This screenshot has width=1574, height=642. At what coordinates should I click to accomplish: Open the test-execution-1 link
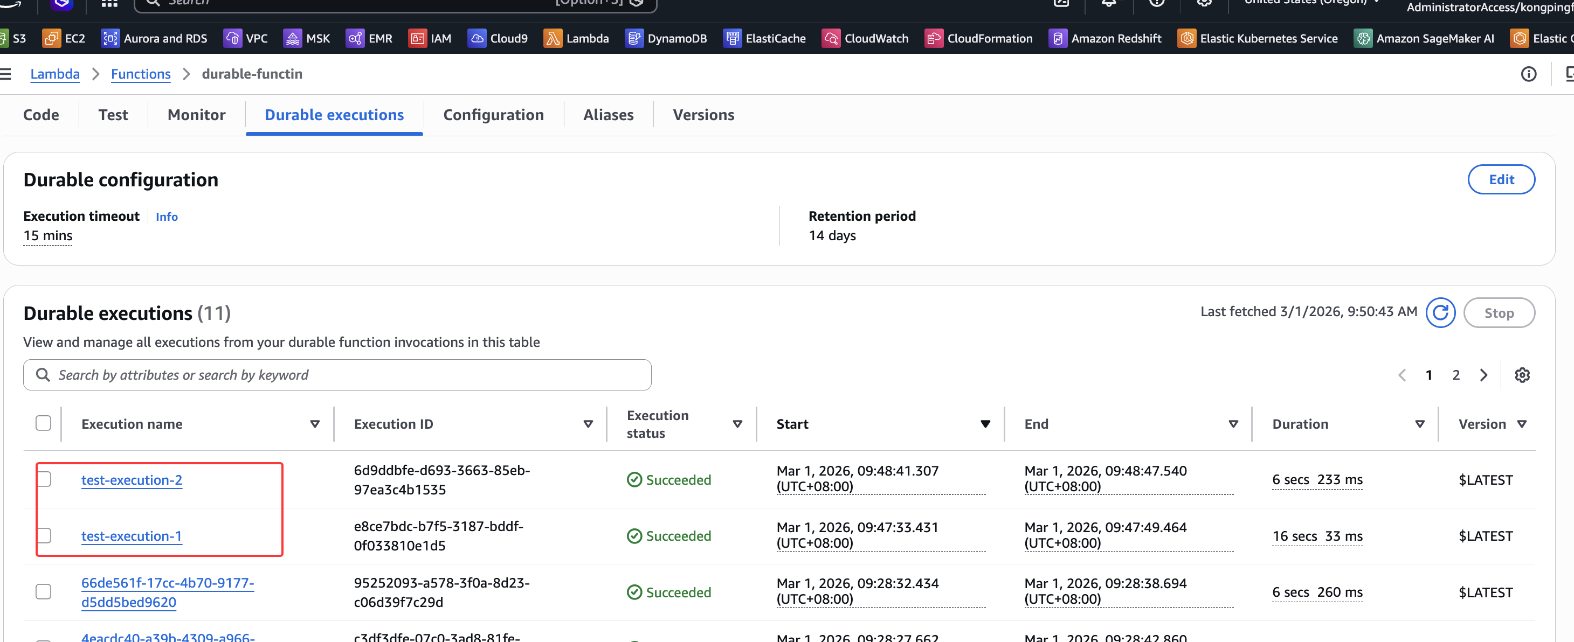tap(132, 535)
